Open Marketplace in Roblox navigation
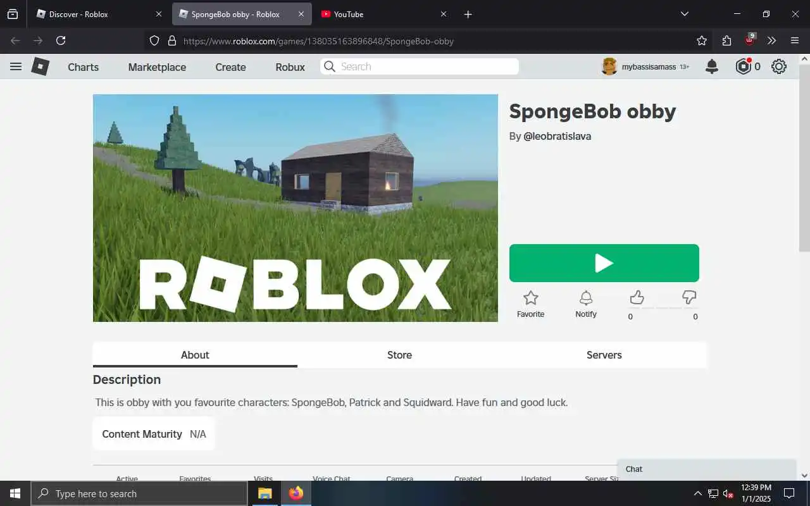 tap(157, 67)
